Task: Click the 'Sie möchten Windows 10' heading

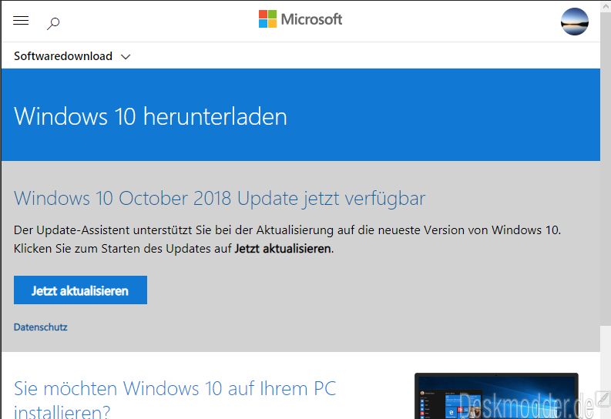Action: [x=175, y=399]
